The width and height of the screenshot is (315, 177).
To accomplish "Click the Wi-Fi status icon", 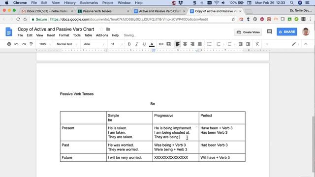I will tap(217, 2).
